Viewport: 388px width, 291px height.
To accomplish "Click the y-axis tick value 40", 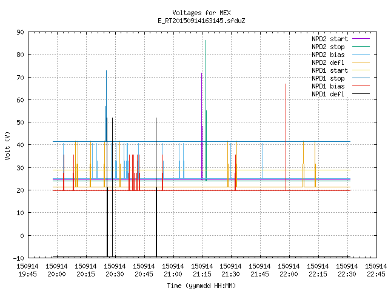I will coord(20,145).
